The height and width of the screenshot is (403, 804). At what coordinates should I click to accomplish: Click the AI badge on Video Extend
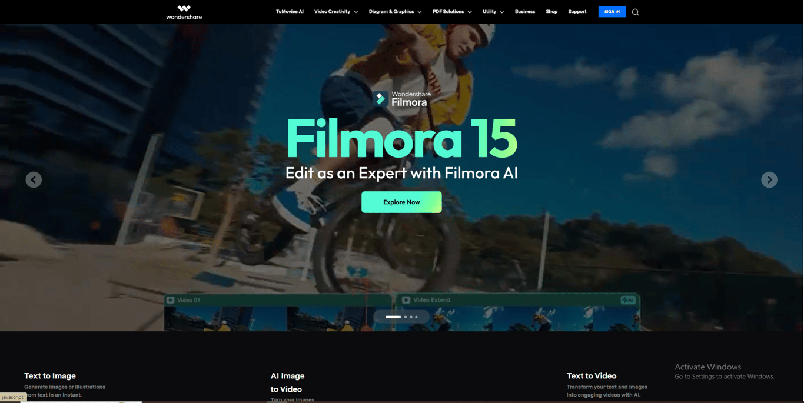pos(627,299)
